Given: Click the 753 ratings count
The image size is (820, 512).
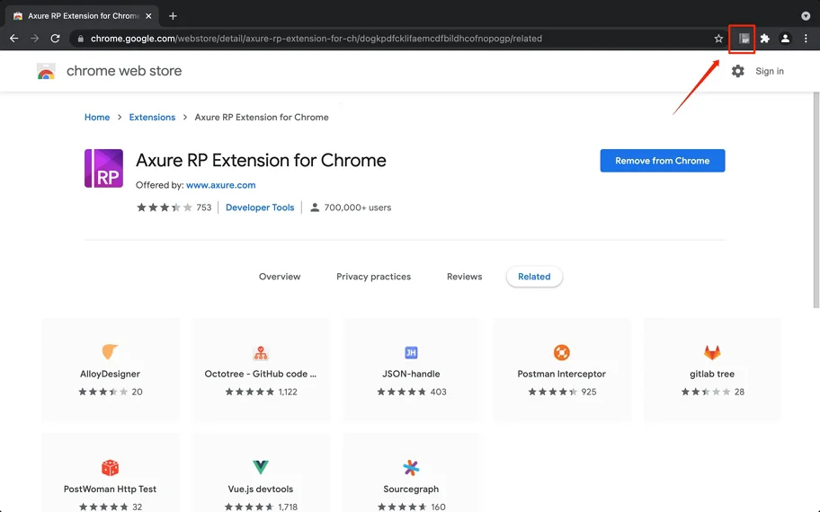Looking at the screenshot, I should 204,207.
